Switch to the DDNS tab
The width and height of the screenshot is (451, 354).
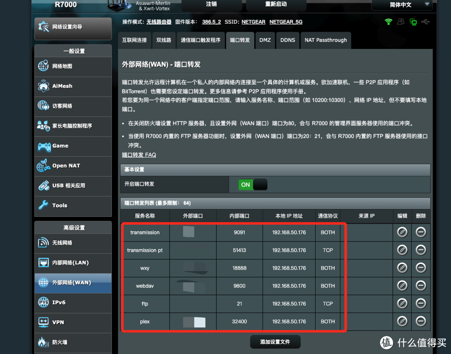pos(287,40)
